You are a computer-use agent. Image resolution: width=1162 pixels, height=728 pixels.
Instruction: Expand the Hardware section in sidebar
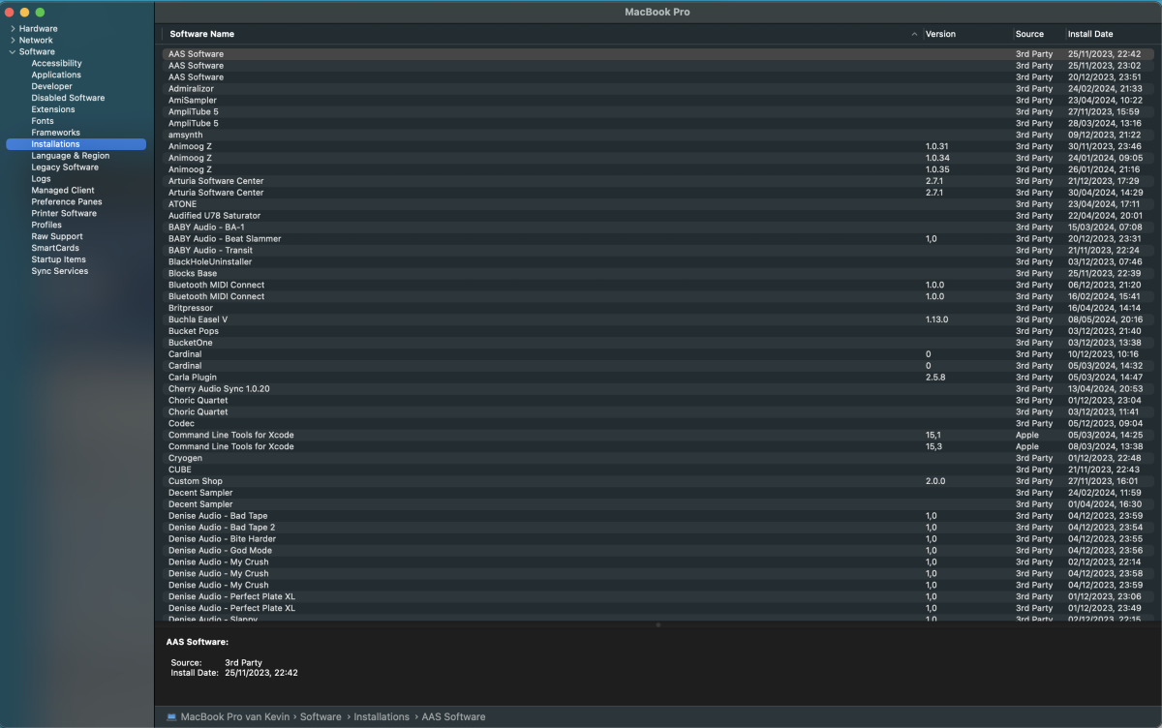point(13,29)
